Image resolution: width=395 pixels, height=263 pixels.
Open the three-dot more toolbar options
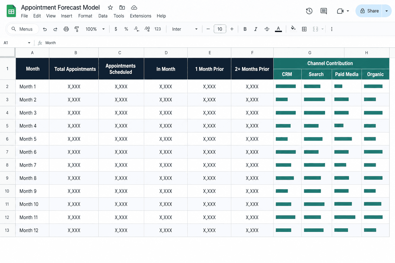332,29
